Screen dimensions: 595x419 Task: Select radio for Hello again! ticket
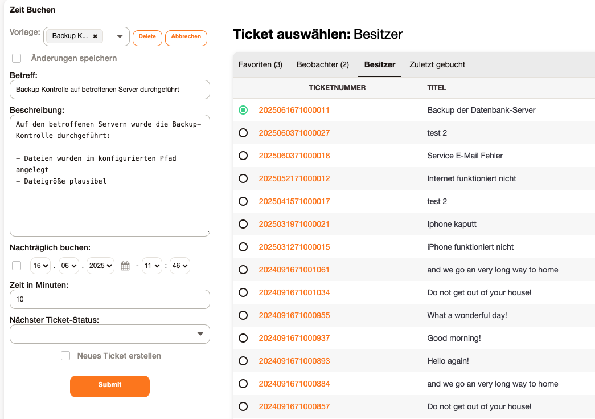click(x=243, y=361)
